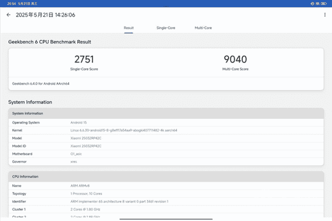Tap the status bar clock time
332x221 pixels.
tap(12, 4)
